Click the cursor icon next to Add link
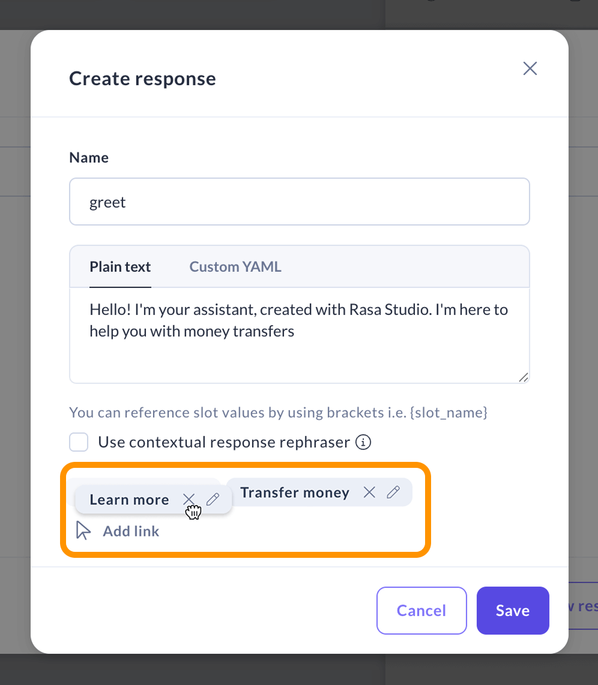The height and width of the screenshot is (685, 598). [x=83, y=530]
